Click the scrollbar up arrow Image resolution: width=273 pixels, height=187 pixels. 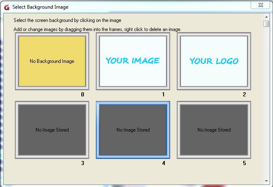(266, 17)
